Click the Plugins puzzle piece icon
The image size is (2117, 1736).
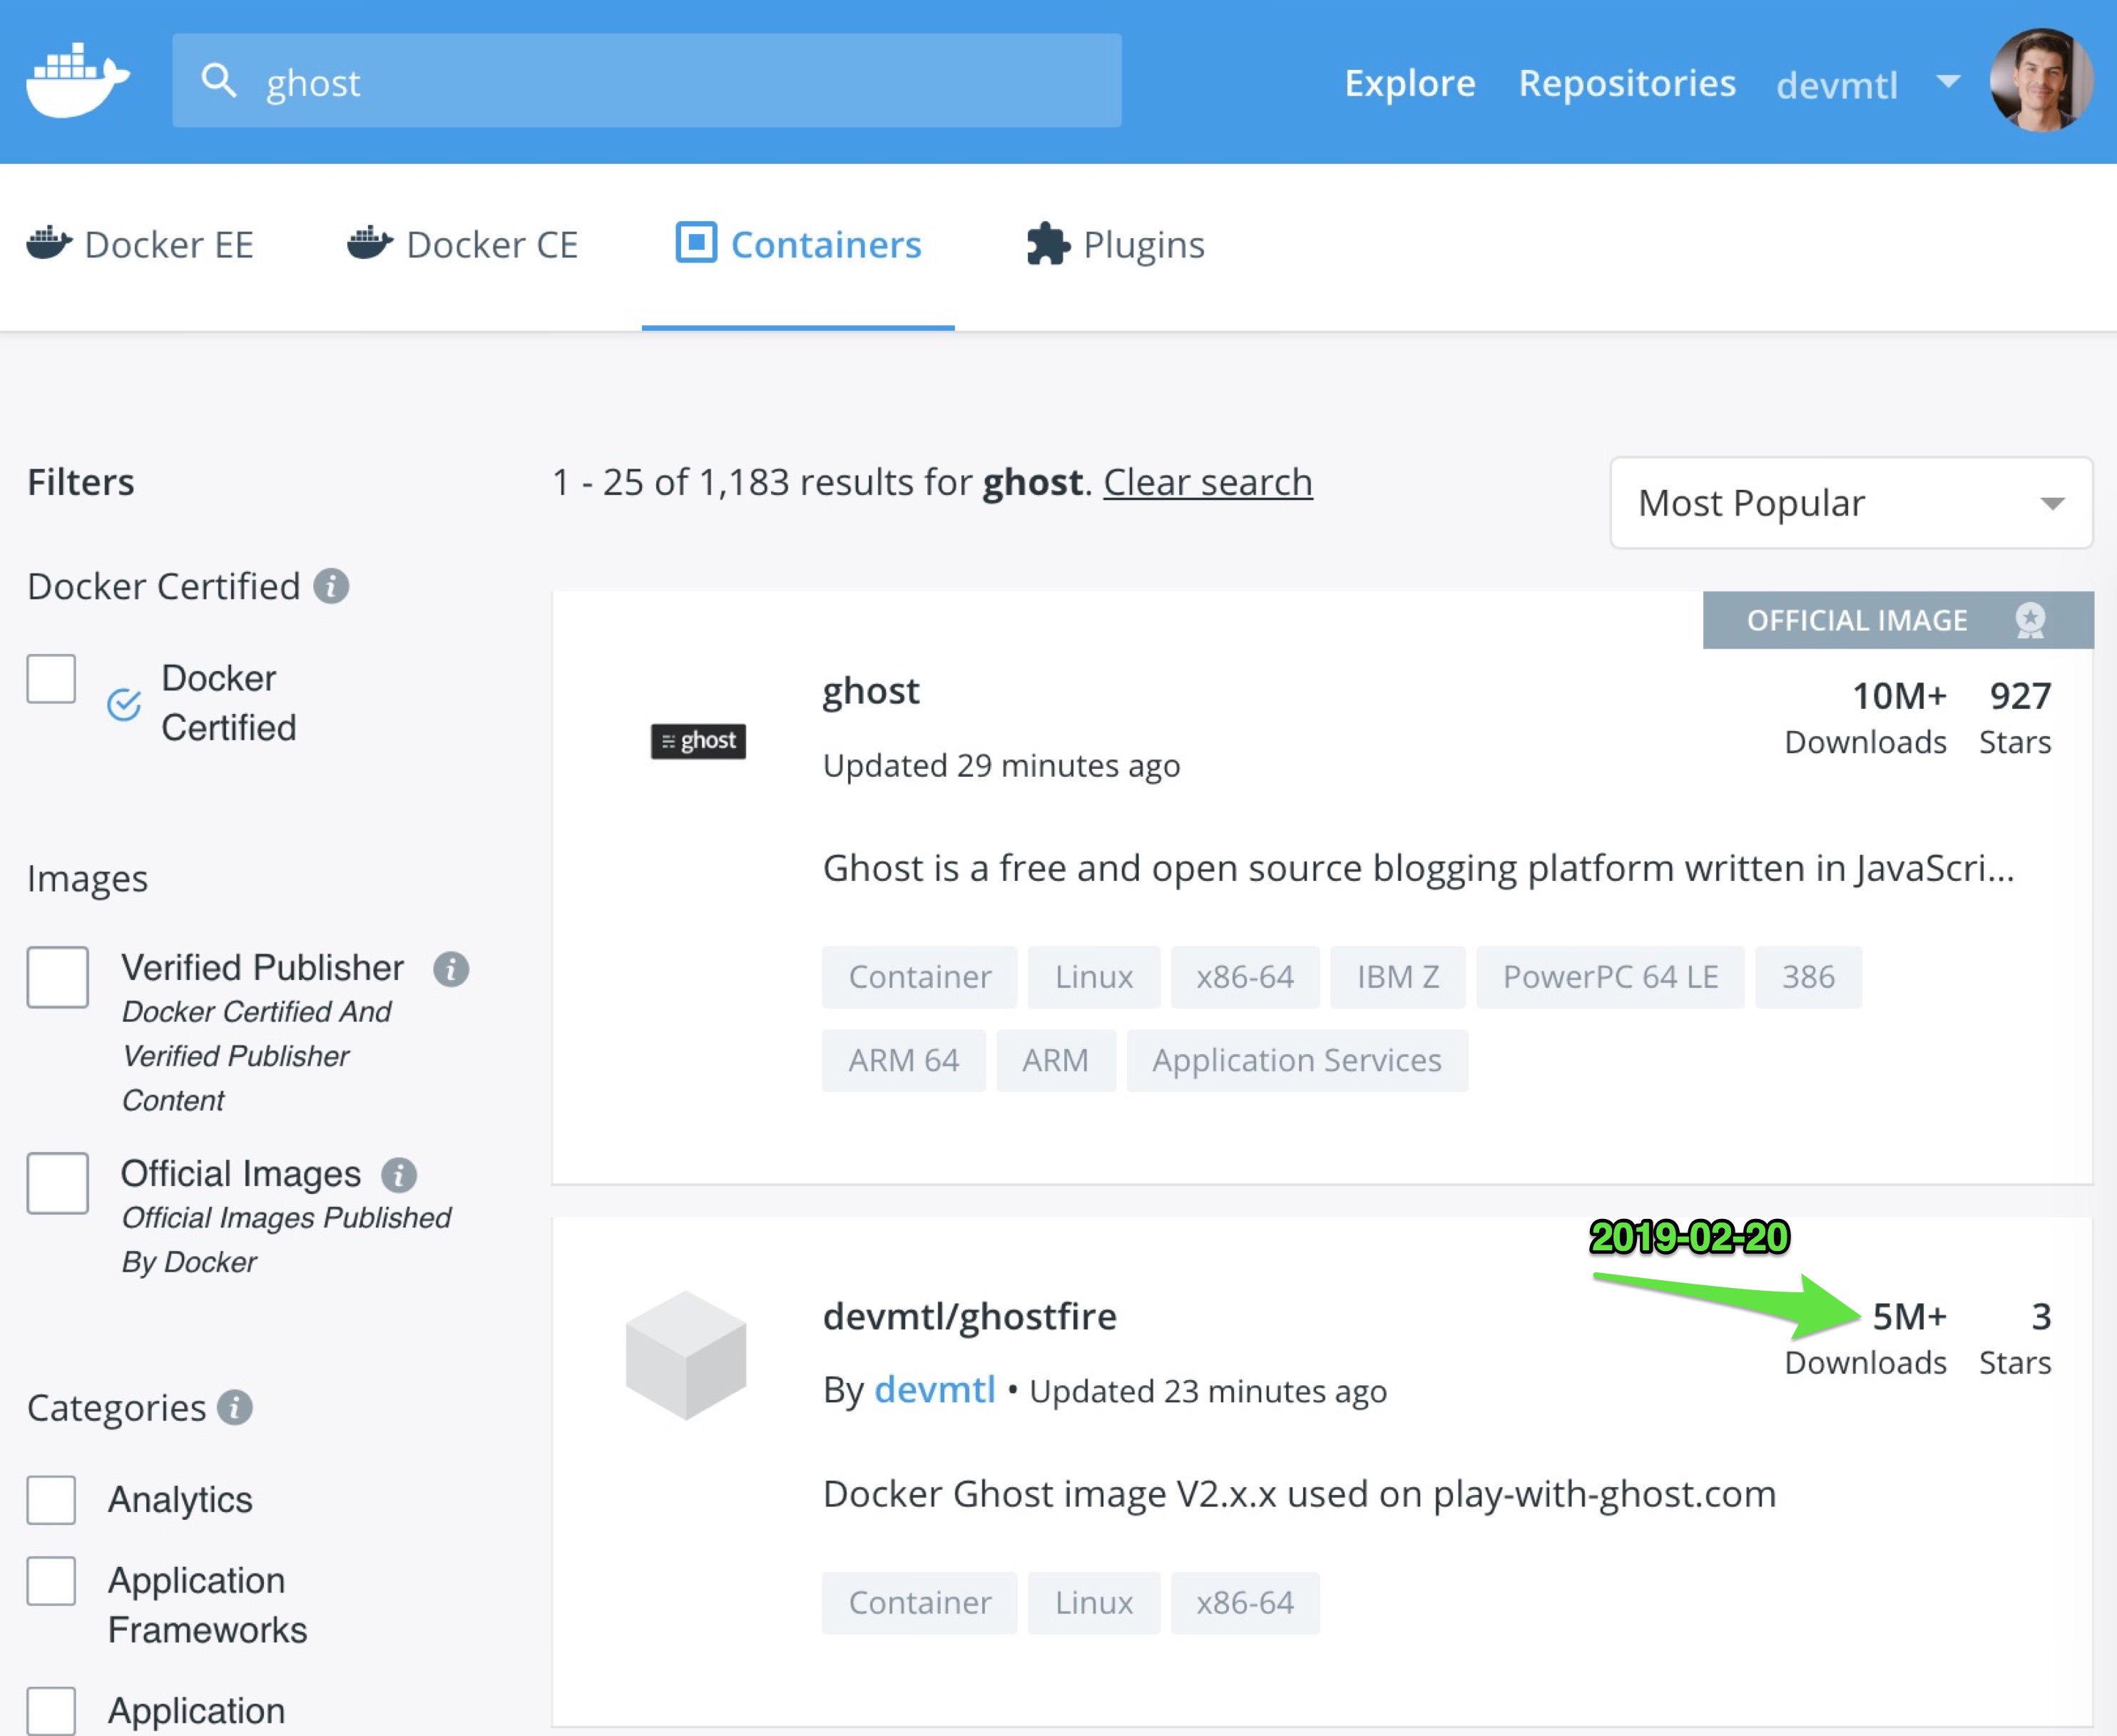pos(1048,244)
